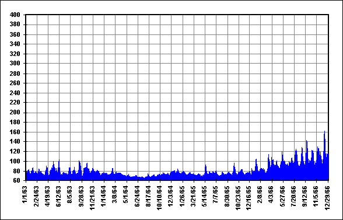Select the 2/24/63 date label
This screenshot has height=220, width=343.
36,196
